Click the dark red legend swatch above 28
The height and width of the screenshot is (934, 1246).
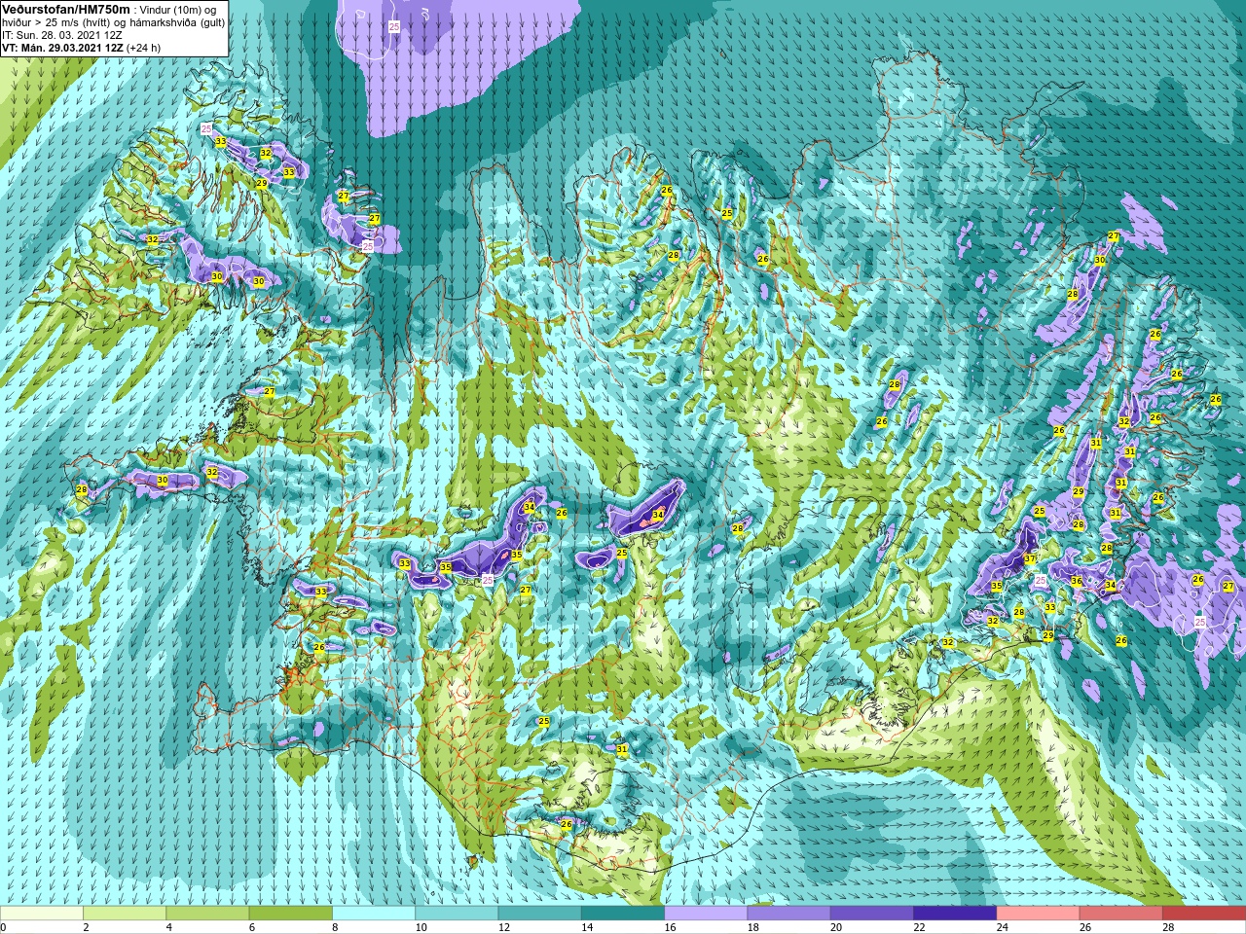point(1204,914)
